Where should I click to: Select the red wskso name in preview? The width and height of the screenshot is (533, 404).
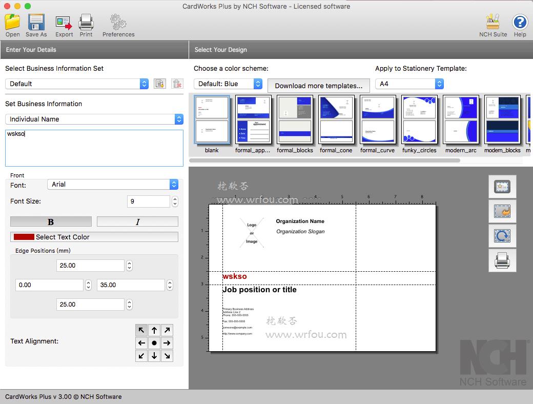point(235,276)
